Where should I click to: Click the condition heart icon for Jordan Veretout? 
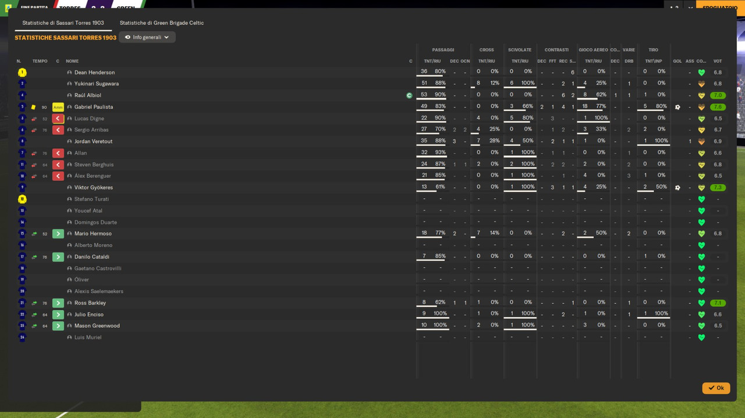click(701, 141)
